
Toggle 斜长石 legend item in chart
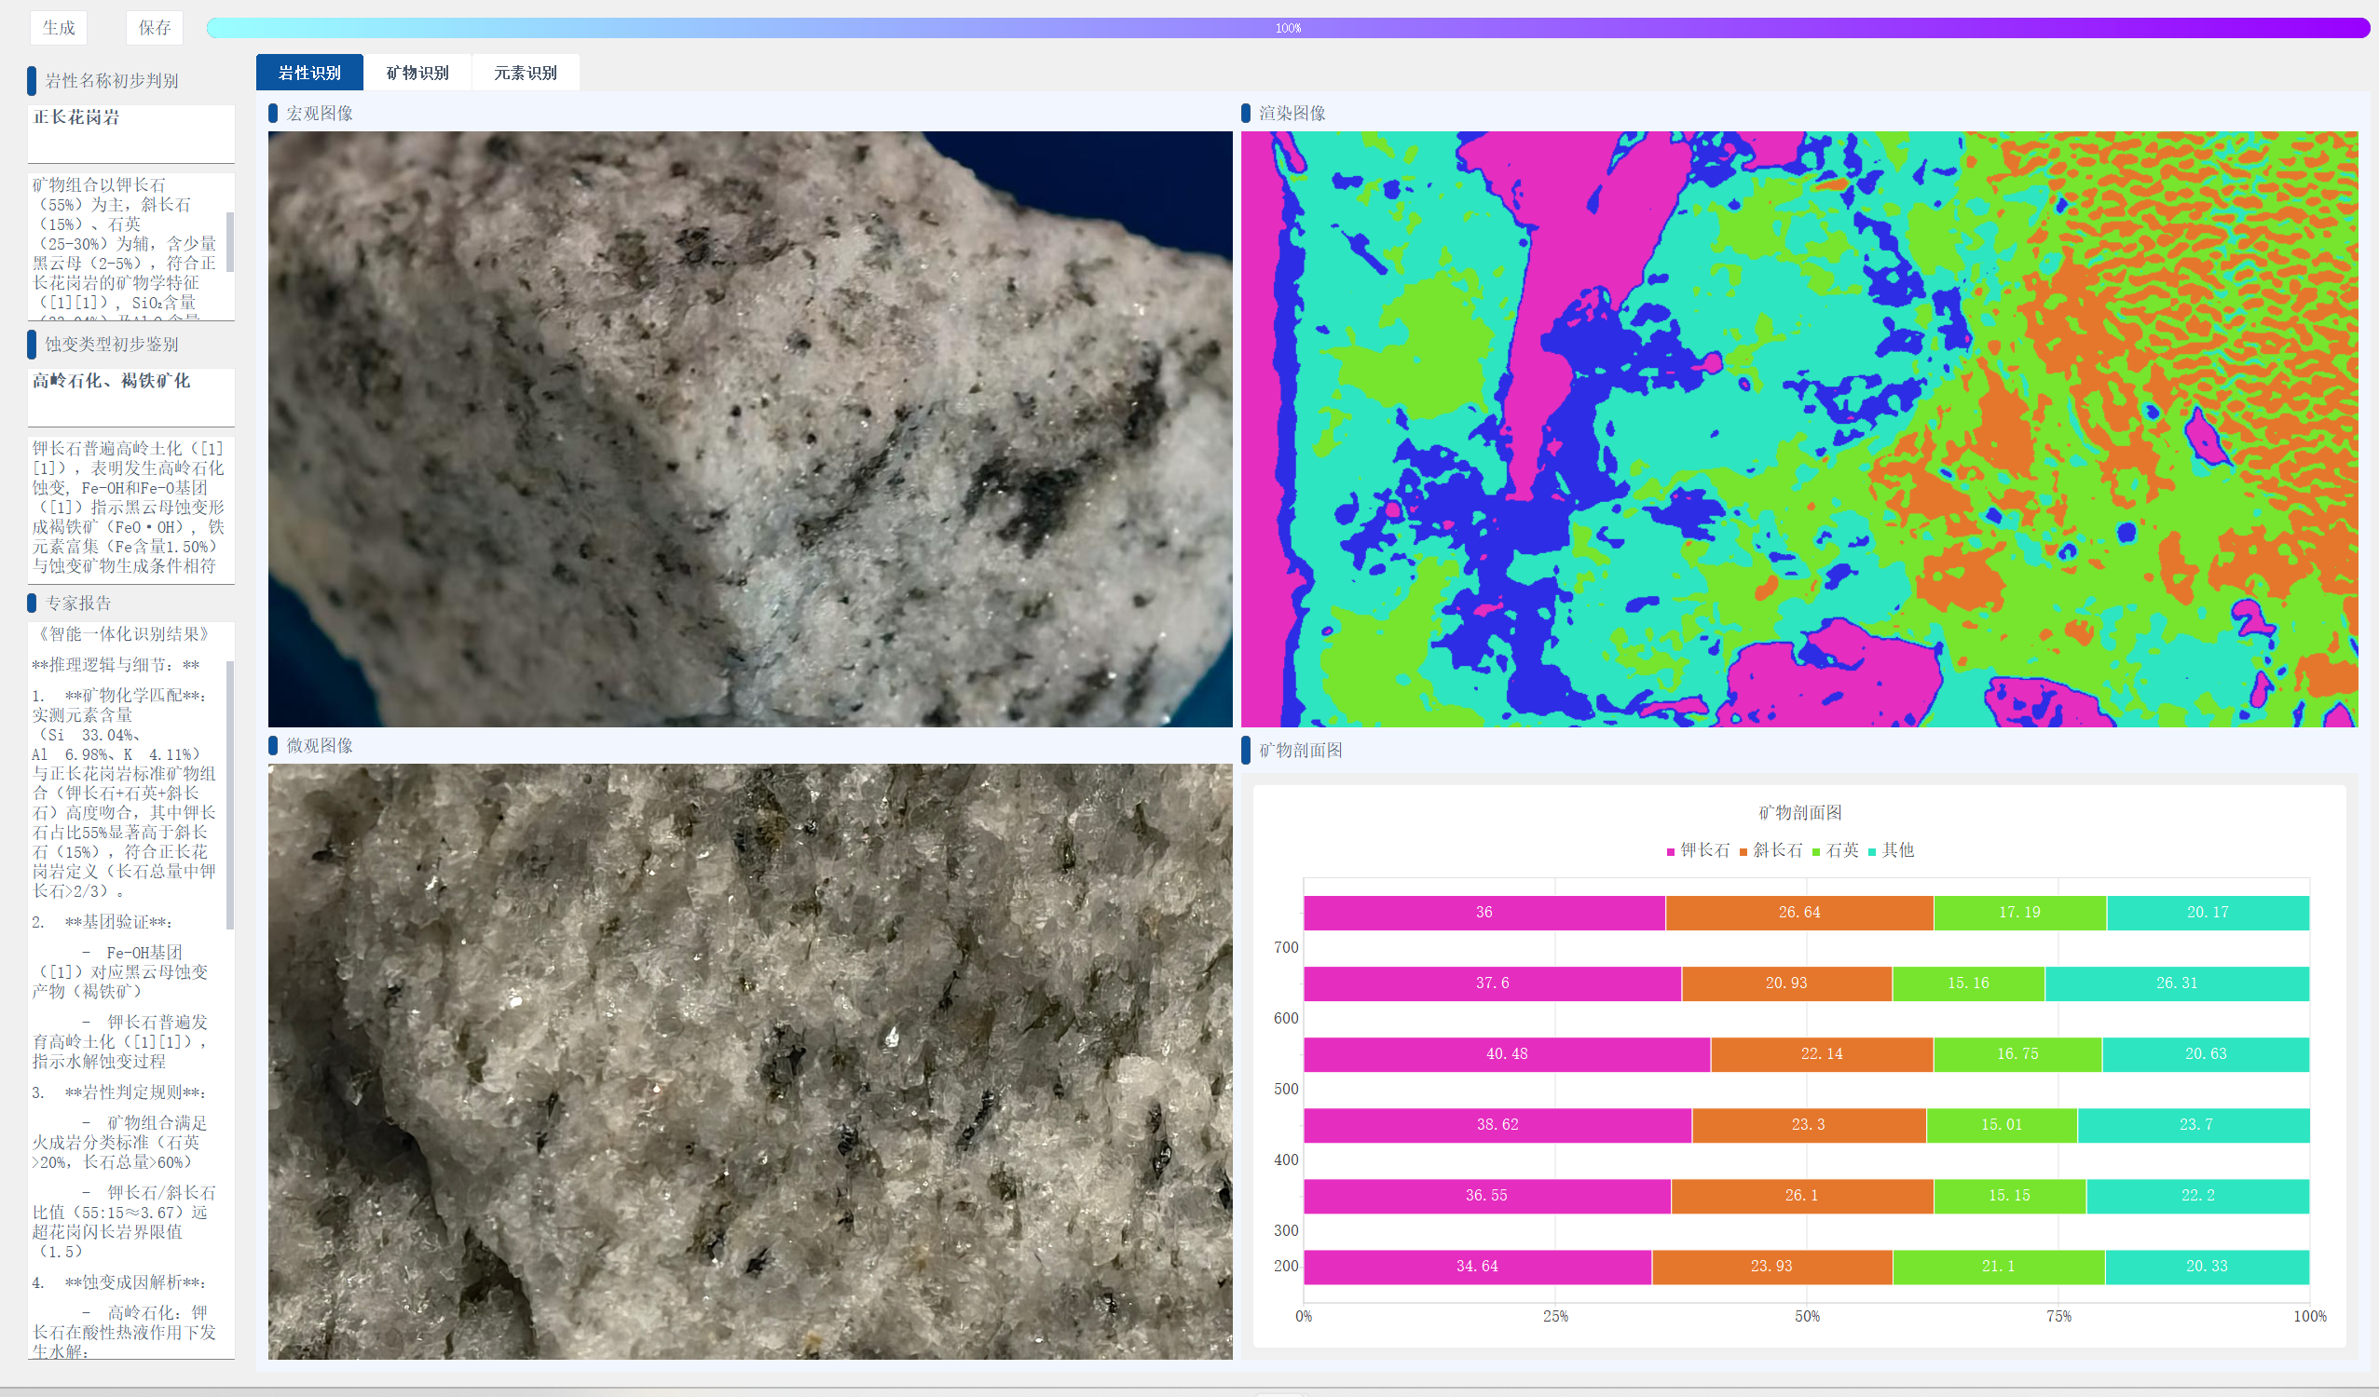click(1771, 850)
